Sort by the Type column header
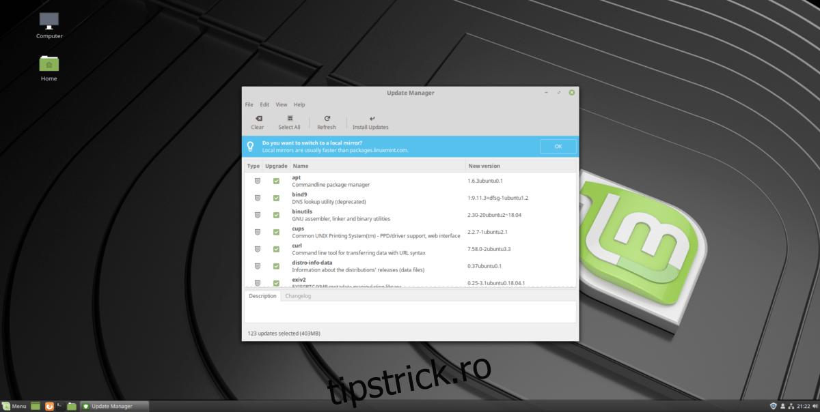820x412 pixels. (x=254, y=166)
